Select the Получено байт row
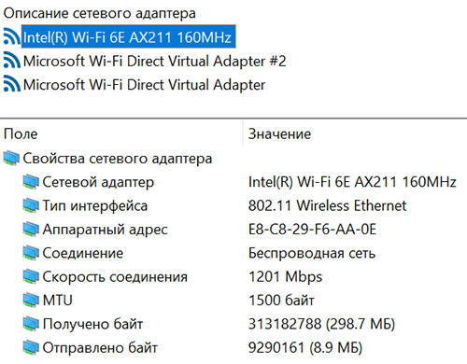The image size is (467, 364). [x=233, y=324]
